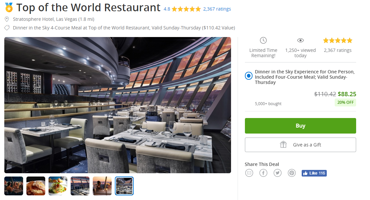Open the 2,367 ratings link
Image resolution: width=370 pixels, height=200 pixels.
(x=217, y=9)
